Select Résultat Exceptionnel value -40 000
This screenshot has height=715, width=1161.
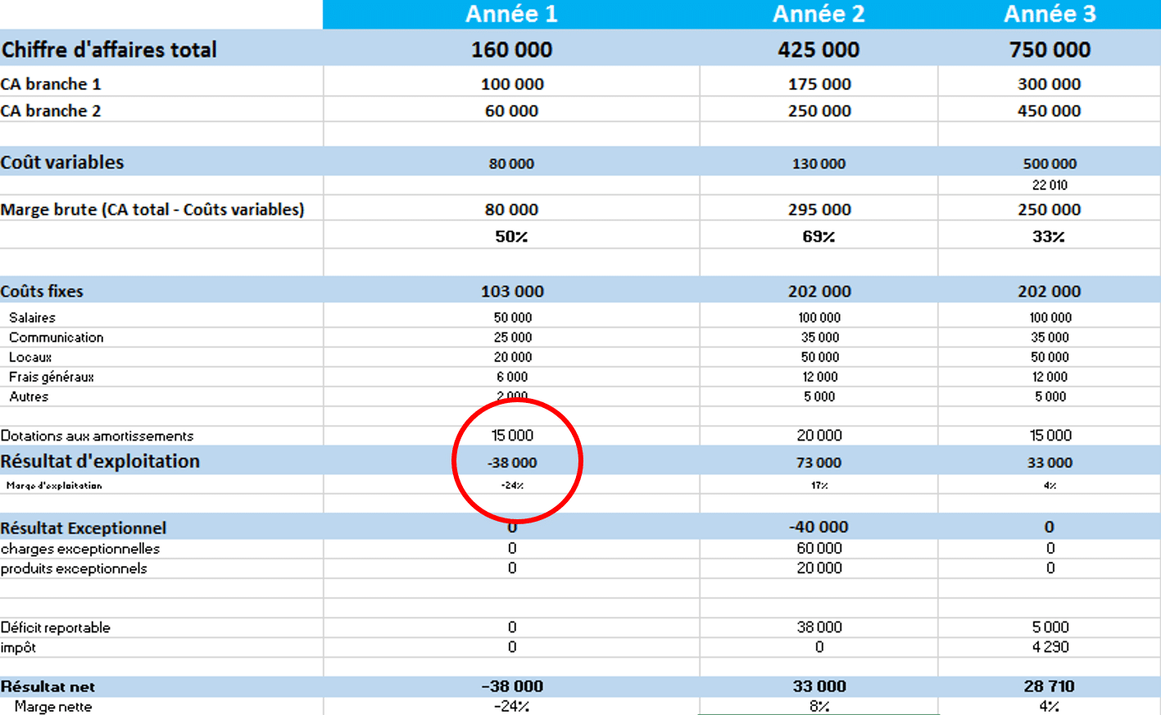coord(819,527)
